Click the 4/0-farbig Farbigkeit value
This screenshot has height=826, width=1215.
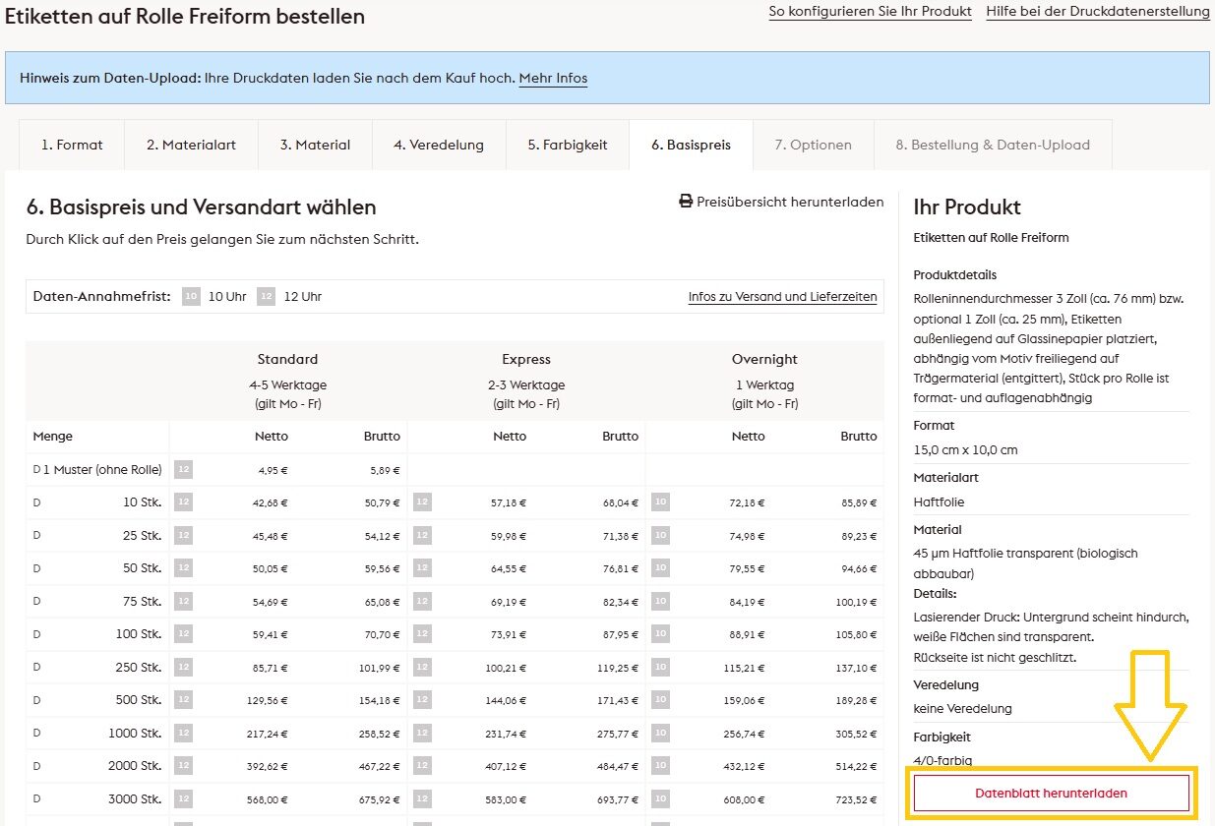[942, 760]
